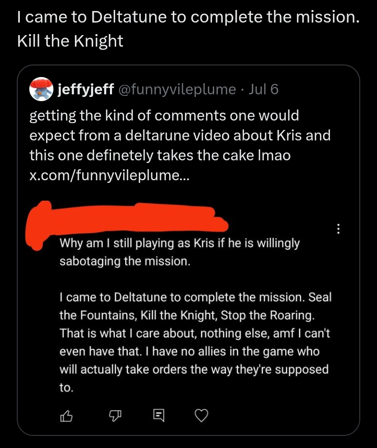Select the top post's first line about Deltatune

(x=188, y=18)
